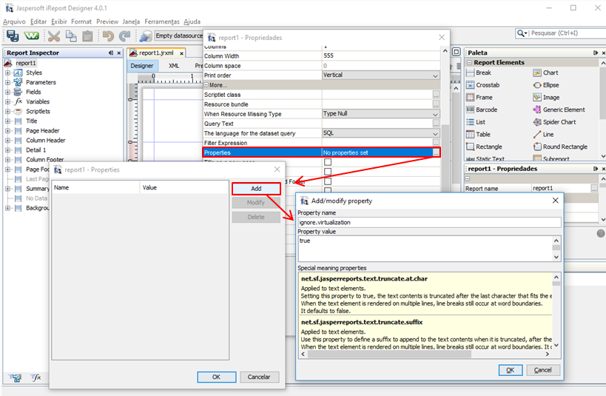Click the horizontal scrollbar of special meaning properties
The height and width of the screenshot is (396, 606).
[x=425, y=354]
